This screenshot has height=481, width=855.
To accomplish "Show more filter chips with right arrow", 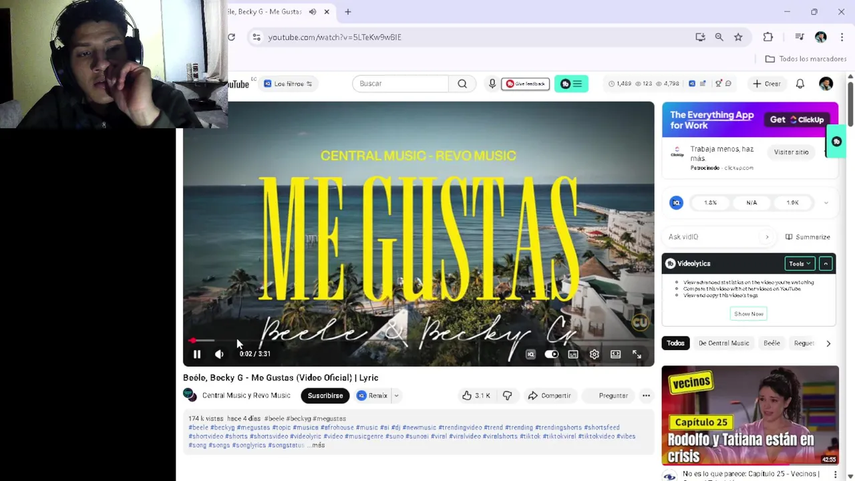I will tap(828, 343).
